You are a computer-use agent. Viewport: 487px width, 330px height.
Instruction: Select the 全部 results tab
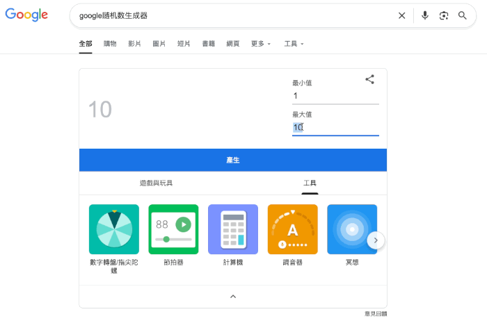pos(86,44)
